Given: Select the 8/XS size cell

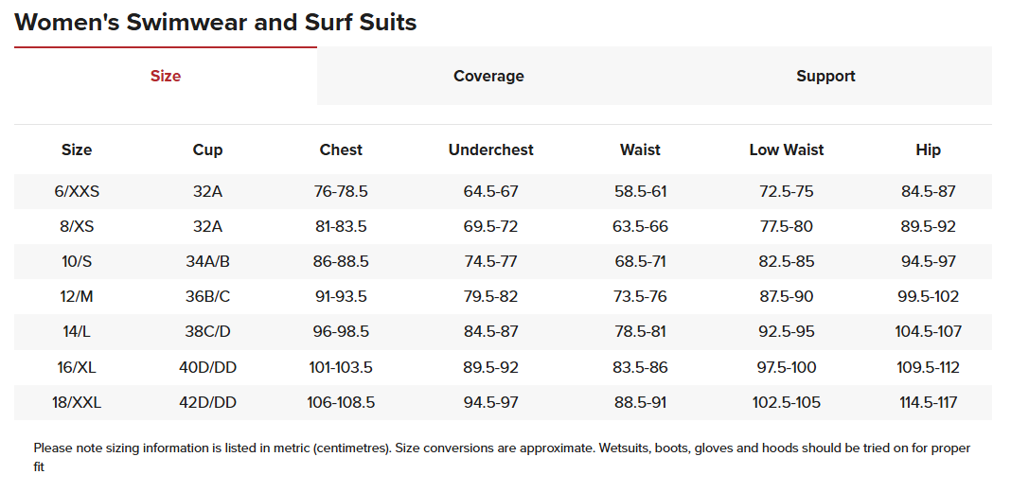Looking at the screenshot, I should click(77, 226).
